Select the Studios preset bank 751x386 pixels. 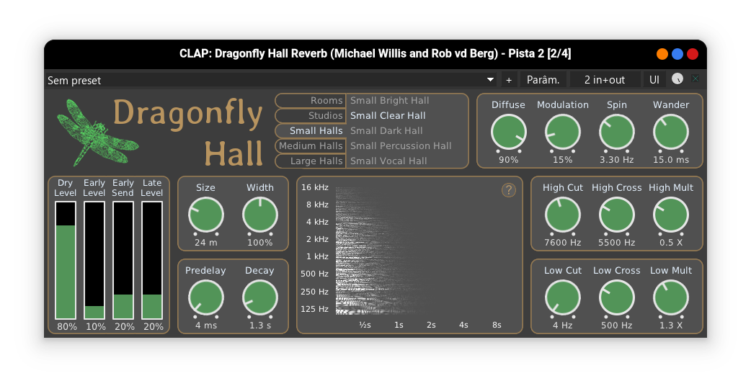click(311, 116)
